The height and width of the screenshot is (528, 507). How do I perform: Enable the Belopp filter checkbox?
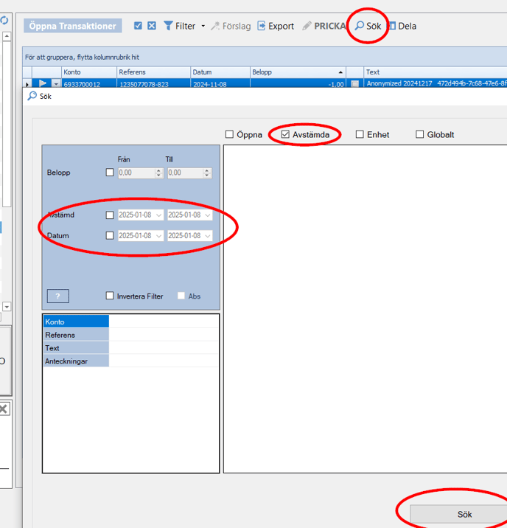(110, 173)
